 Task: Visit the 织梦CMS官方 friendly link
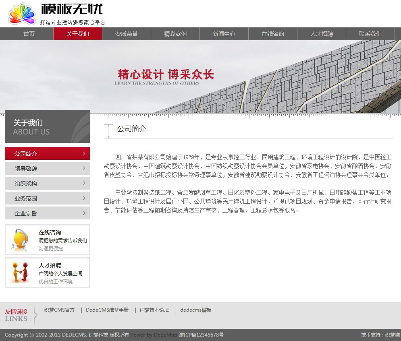tap(59, 310)
